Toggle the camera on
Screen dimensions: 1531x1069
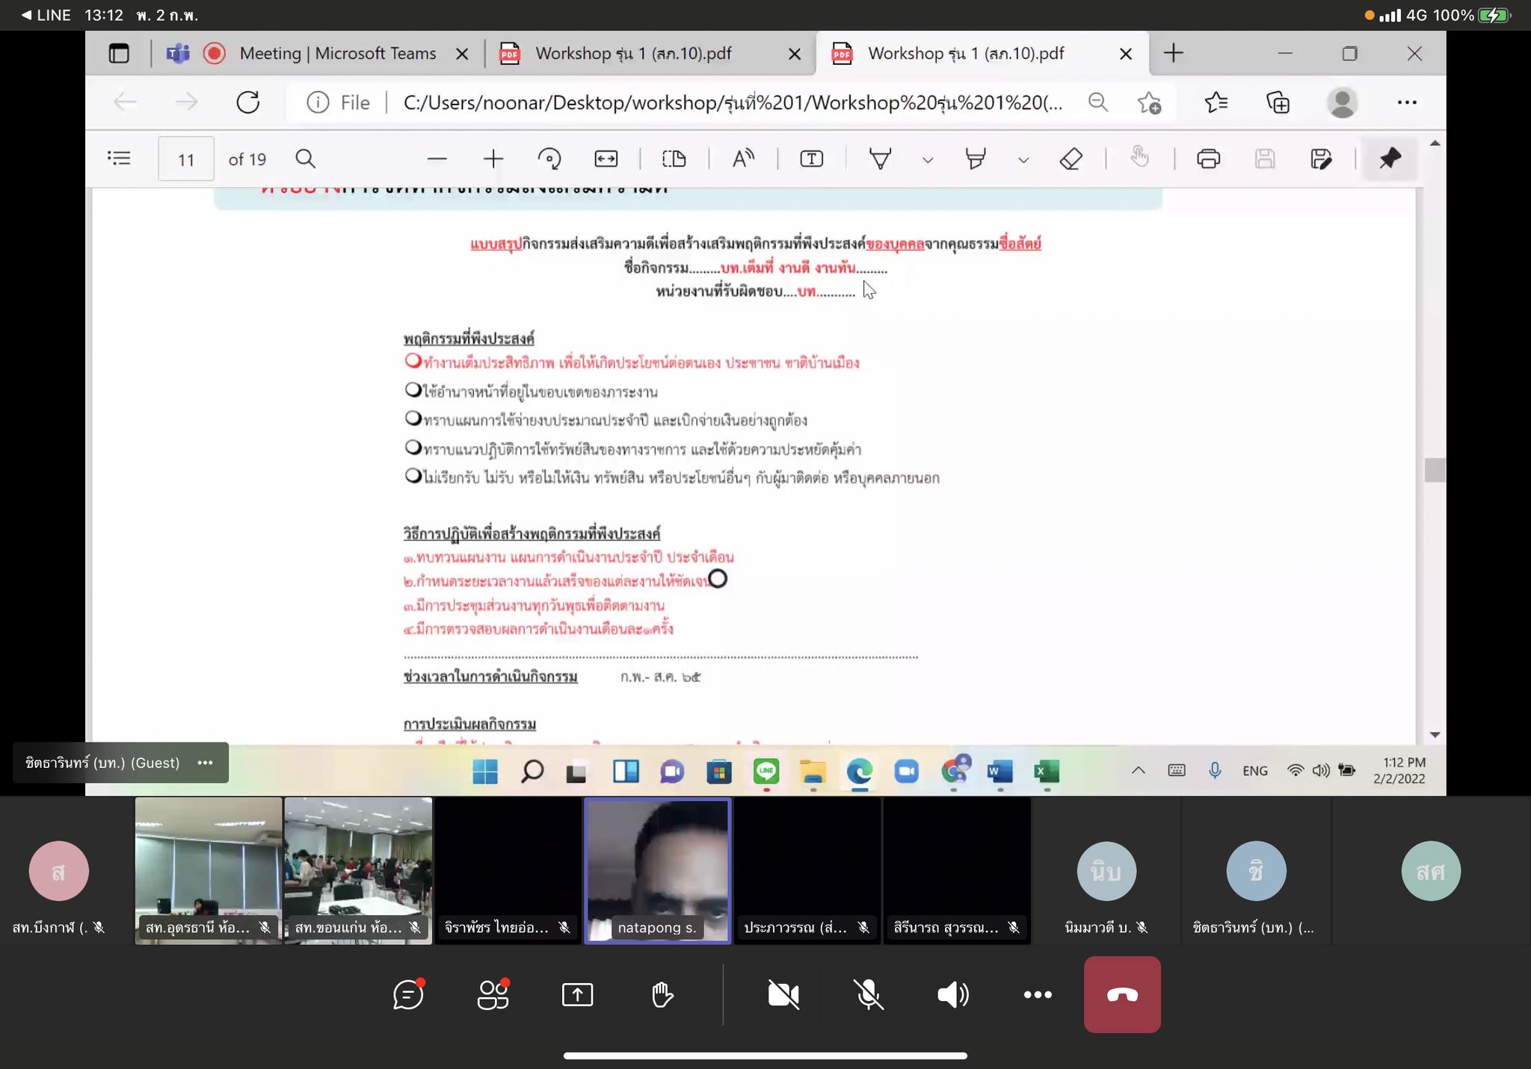783,994
